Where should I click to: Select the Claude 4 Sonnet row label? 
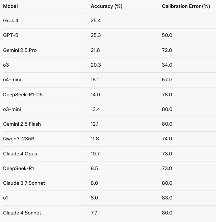click(22, 213)
